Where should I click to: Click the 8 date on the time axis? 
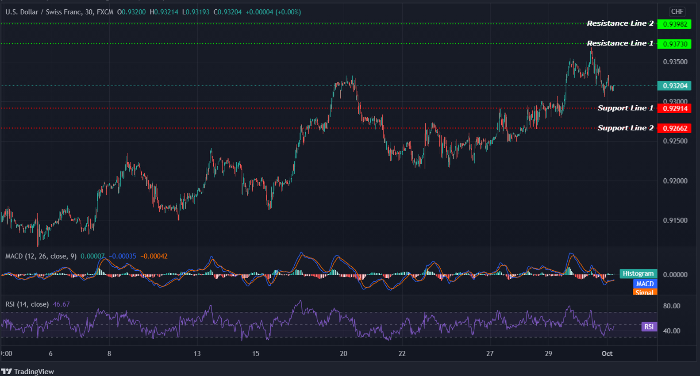click(109, 353)
